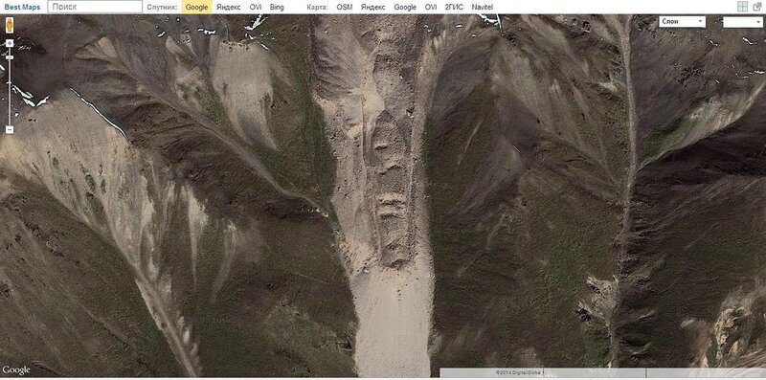Select Яндекс under Карта
This screenshot has height=380, width=766.
(372, 8)
